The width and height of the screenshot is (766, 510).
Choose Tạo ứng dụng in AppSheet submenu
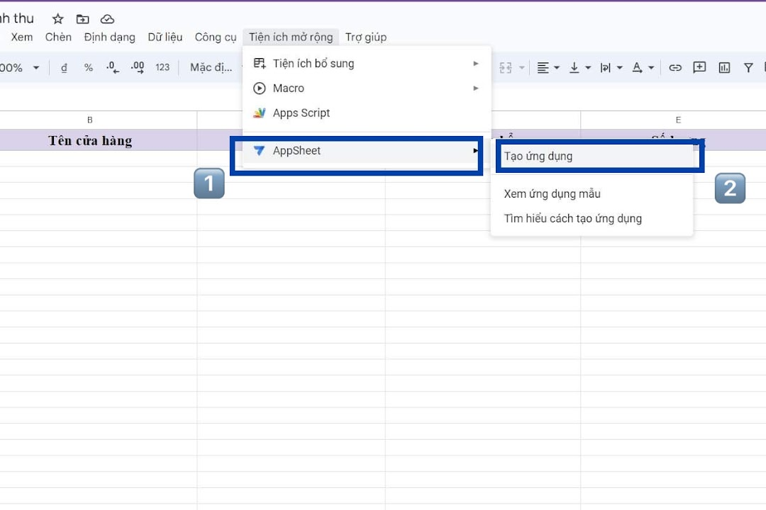point(538,157)
